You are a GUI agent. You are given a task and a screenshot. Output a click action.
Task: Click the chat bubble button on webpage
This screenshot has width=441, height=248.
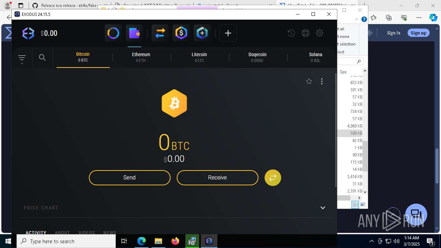(x=416, y=215)
